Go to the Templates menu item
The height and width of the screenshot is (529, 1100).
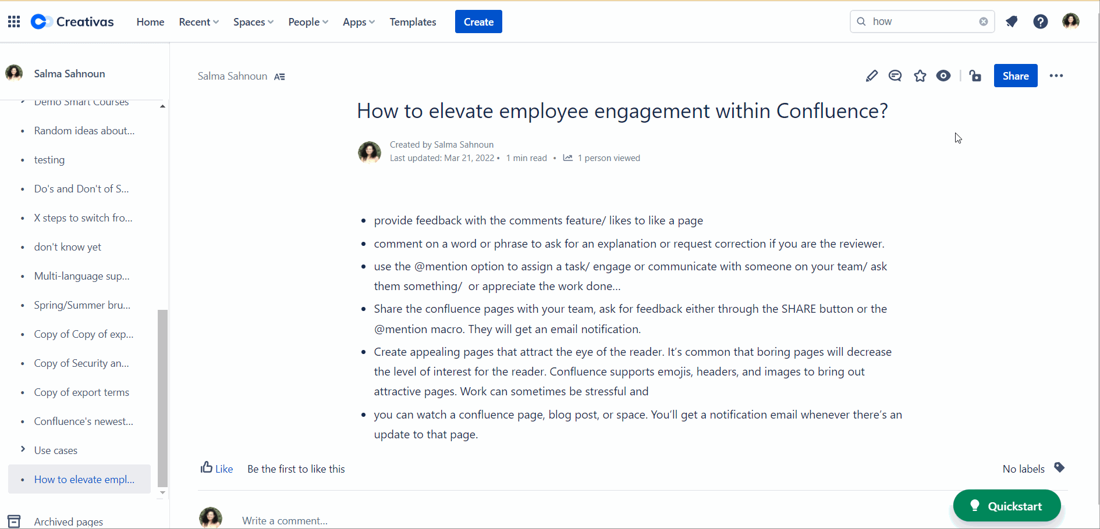(x=413, y=22)
